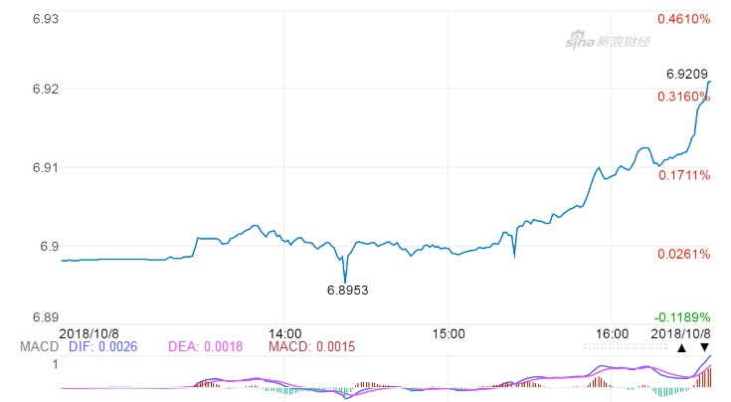Select the 16:00 time axis label
731x402 pixels.
point(613,332)
